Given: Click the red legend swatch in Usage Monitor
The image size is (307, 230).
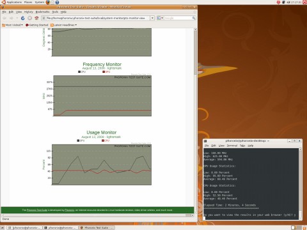Looking at the screenshot, I should (x=103, y=141).
